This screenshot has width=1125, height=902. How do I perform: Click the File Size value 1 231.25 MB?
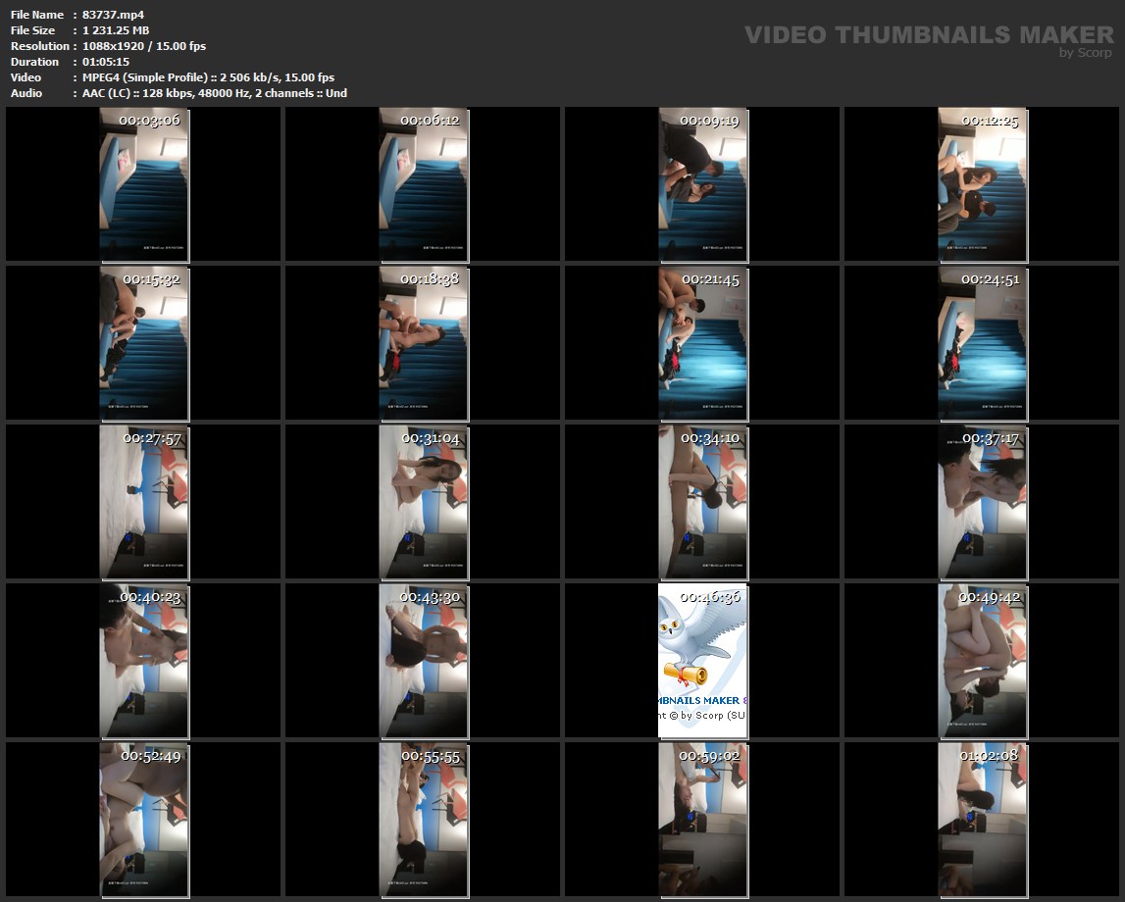116,30
